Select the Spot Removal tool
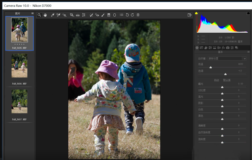The height and width of the screenshot is (160, 252). pyautogui.click(x=91, y=15)
